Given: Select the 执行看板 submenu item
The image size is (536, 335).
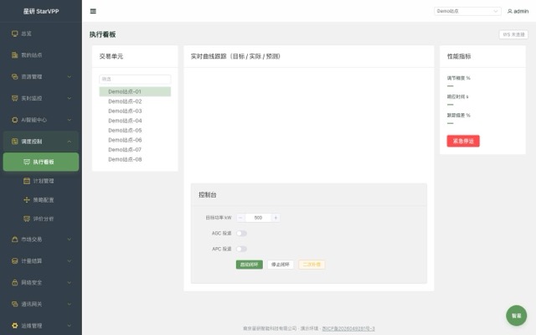Looking at the screenshot, I should click(x=41, y=162).
